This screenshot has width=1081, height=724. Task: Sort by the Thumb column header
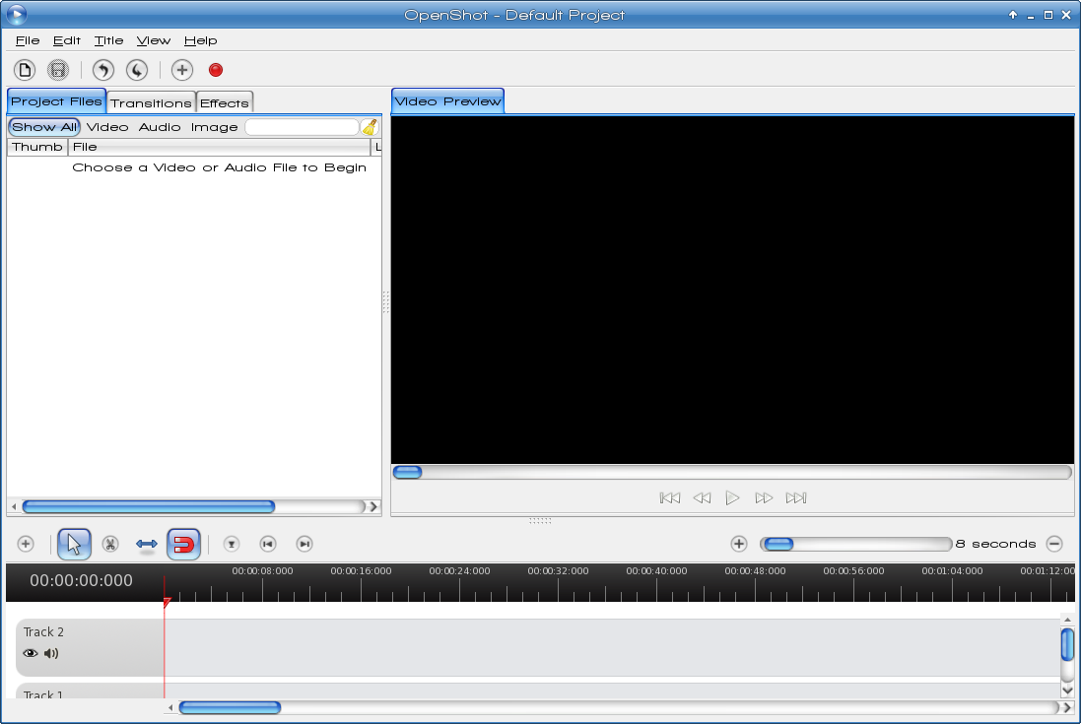click(37, 147)
